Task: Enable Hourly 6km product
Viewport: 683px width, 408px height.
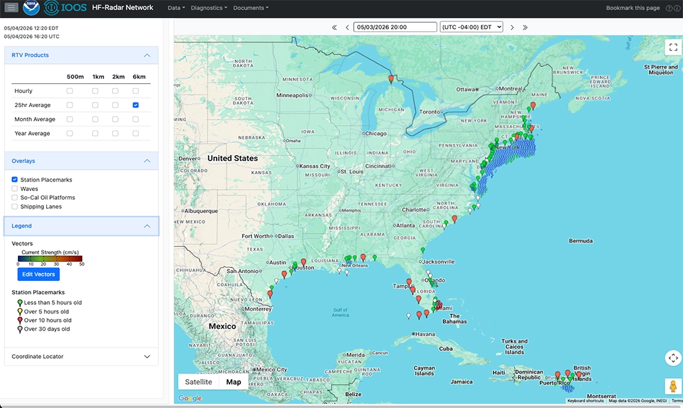Action: coord(135,91)
